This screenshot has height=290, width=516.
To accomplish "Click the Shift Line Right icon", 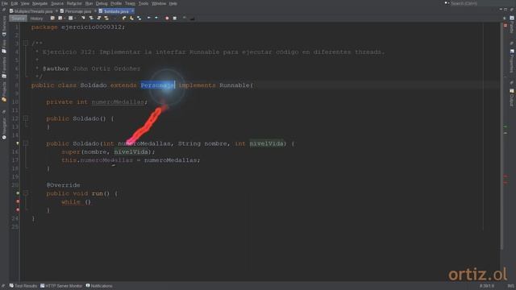I will click(x=156, y=18).
